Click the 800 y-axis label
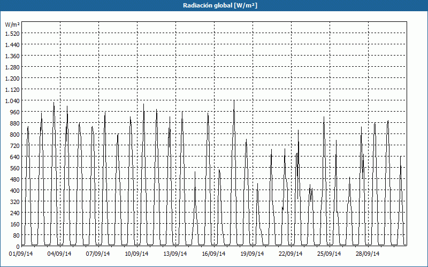 pos(15,135)
